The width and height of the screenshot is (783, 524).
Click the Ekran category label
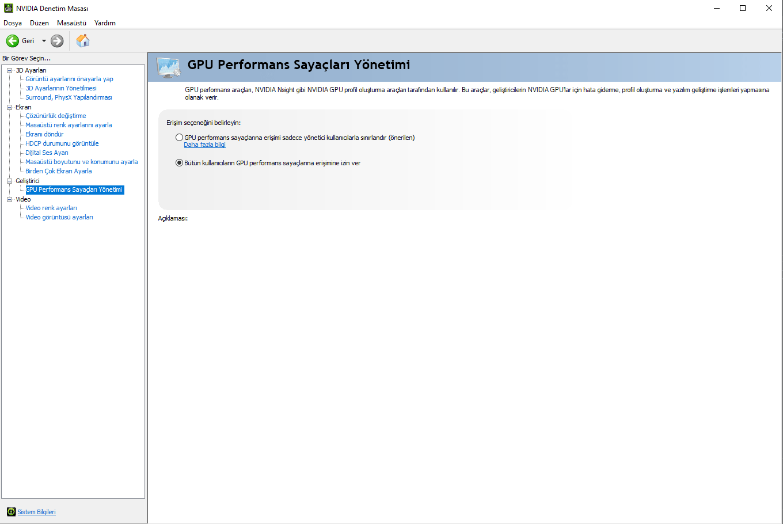point(24,107)
